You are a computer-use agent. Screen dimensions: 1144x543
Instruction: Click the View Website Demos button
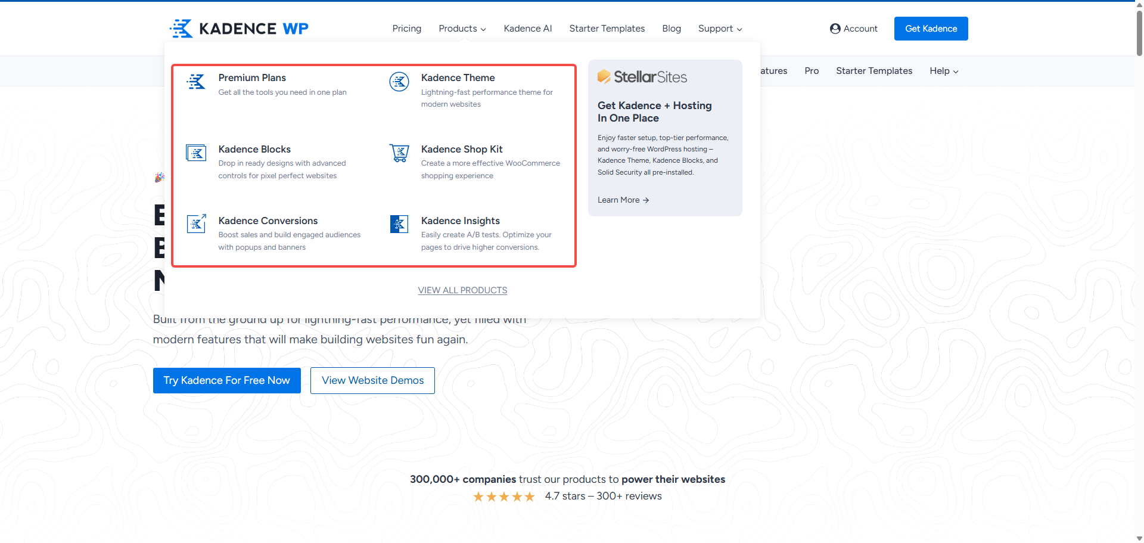[372, 380]
